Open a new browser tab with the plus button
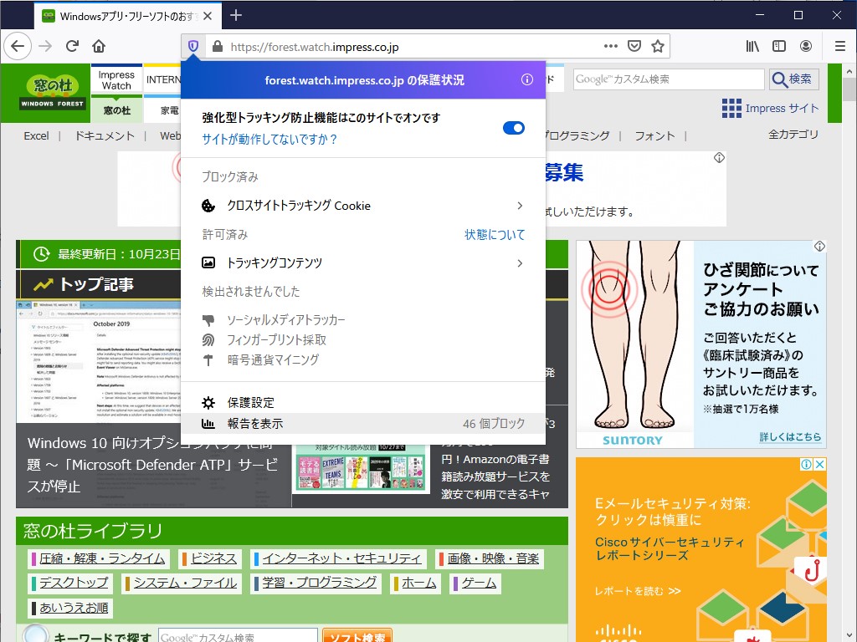857x642 pixels. 237,14
